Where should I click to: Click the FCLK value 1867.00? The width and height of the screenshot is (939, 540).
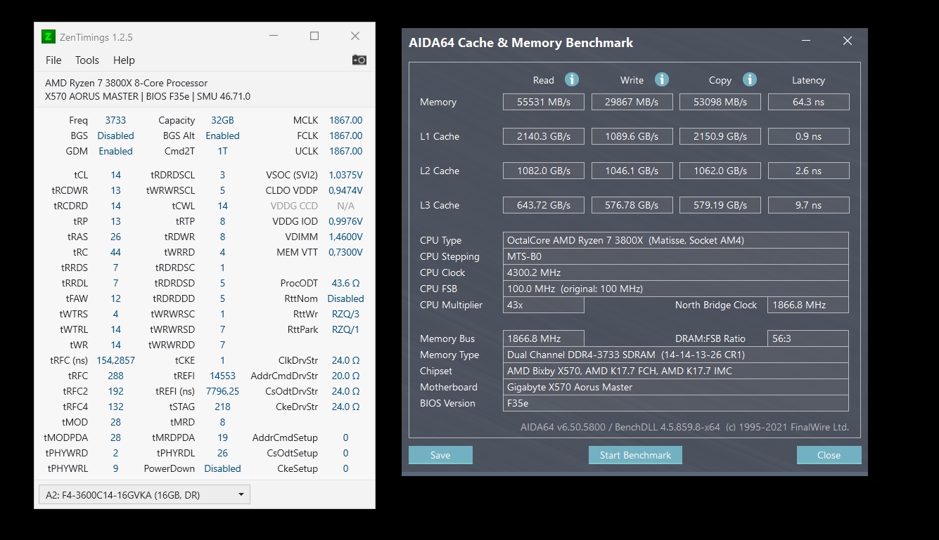coord(346,136)
